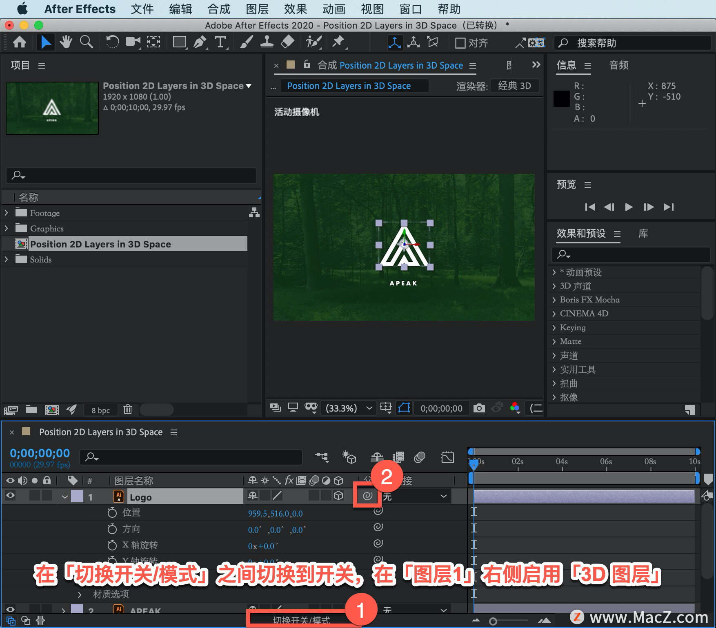Click the current time 0;00;00;00 in timeline
This screenshot has height=628, width=716.
click(40, 453)
